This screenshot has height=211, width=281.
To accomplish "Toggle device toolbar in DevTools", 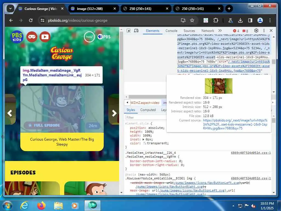I will 136,31.
